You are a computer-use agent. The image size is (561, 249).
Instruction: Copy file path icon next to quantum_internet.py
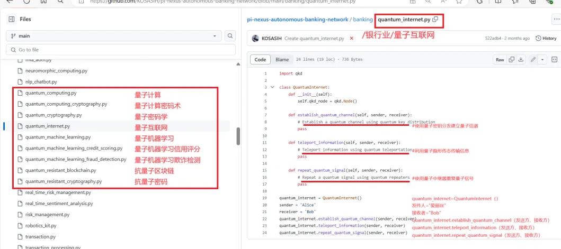(x=435, y=19)
